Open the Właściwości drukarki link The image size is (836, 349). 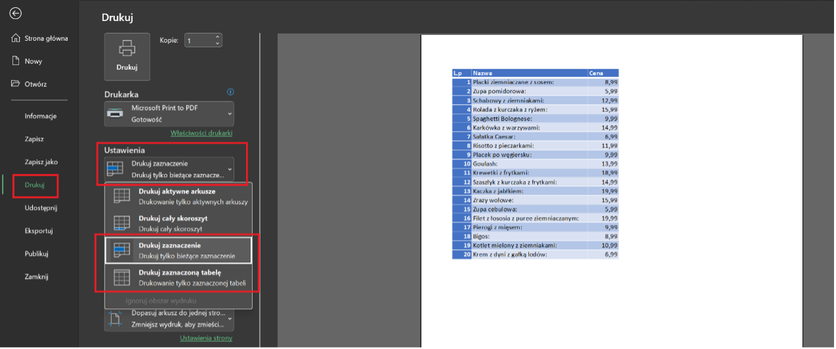[x=201, y=133]
